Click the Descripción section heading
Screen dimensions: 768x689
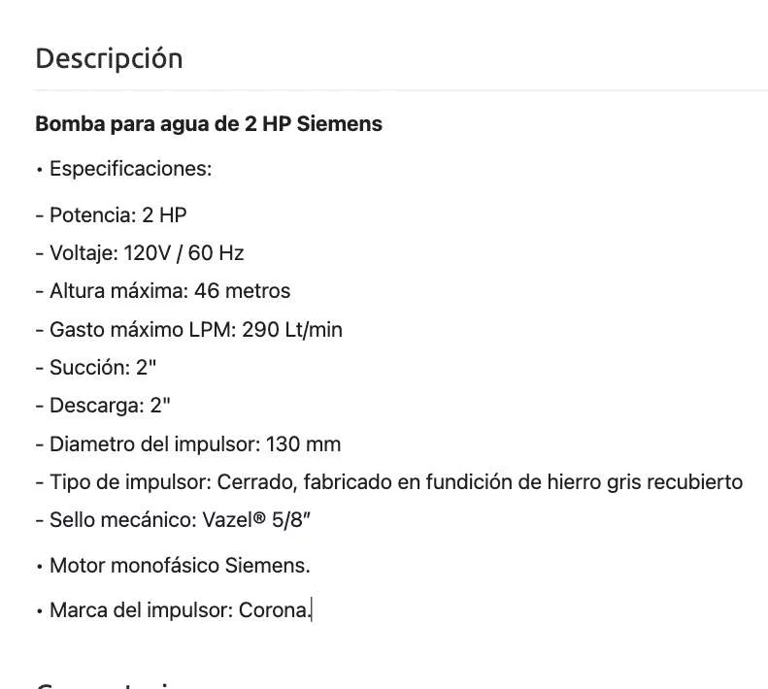click(109, 59)
